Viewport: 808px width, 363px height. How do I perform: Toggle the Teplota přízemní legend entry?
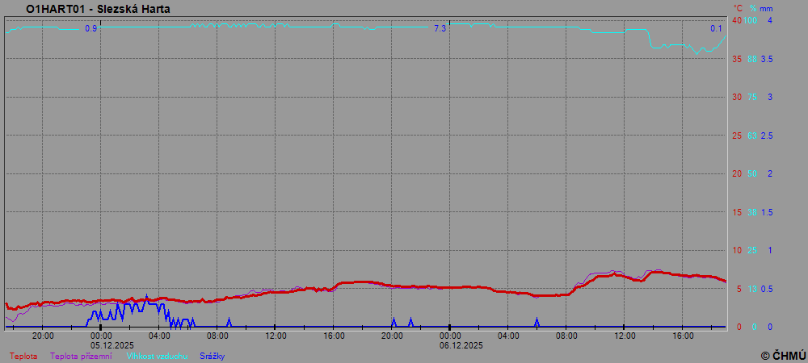pos(81,356)
